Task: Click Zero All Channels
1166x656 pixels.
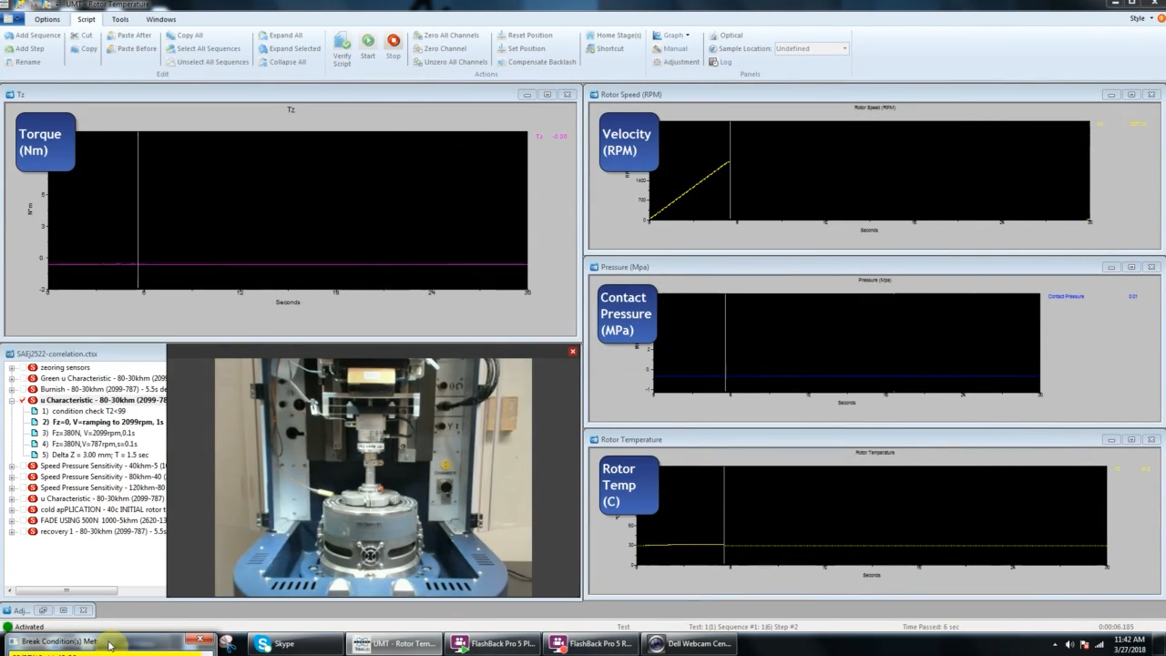Action: click(x=445, y=36)
